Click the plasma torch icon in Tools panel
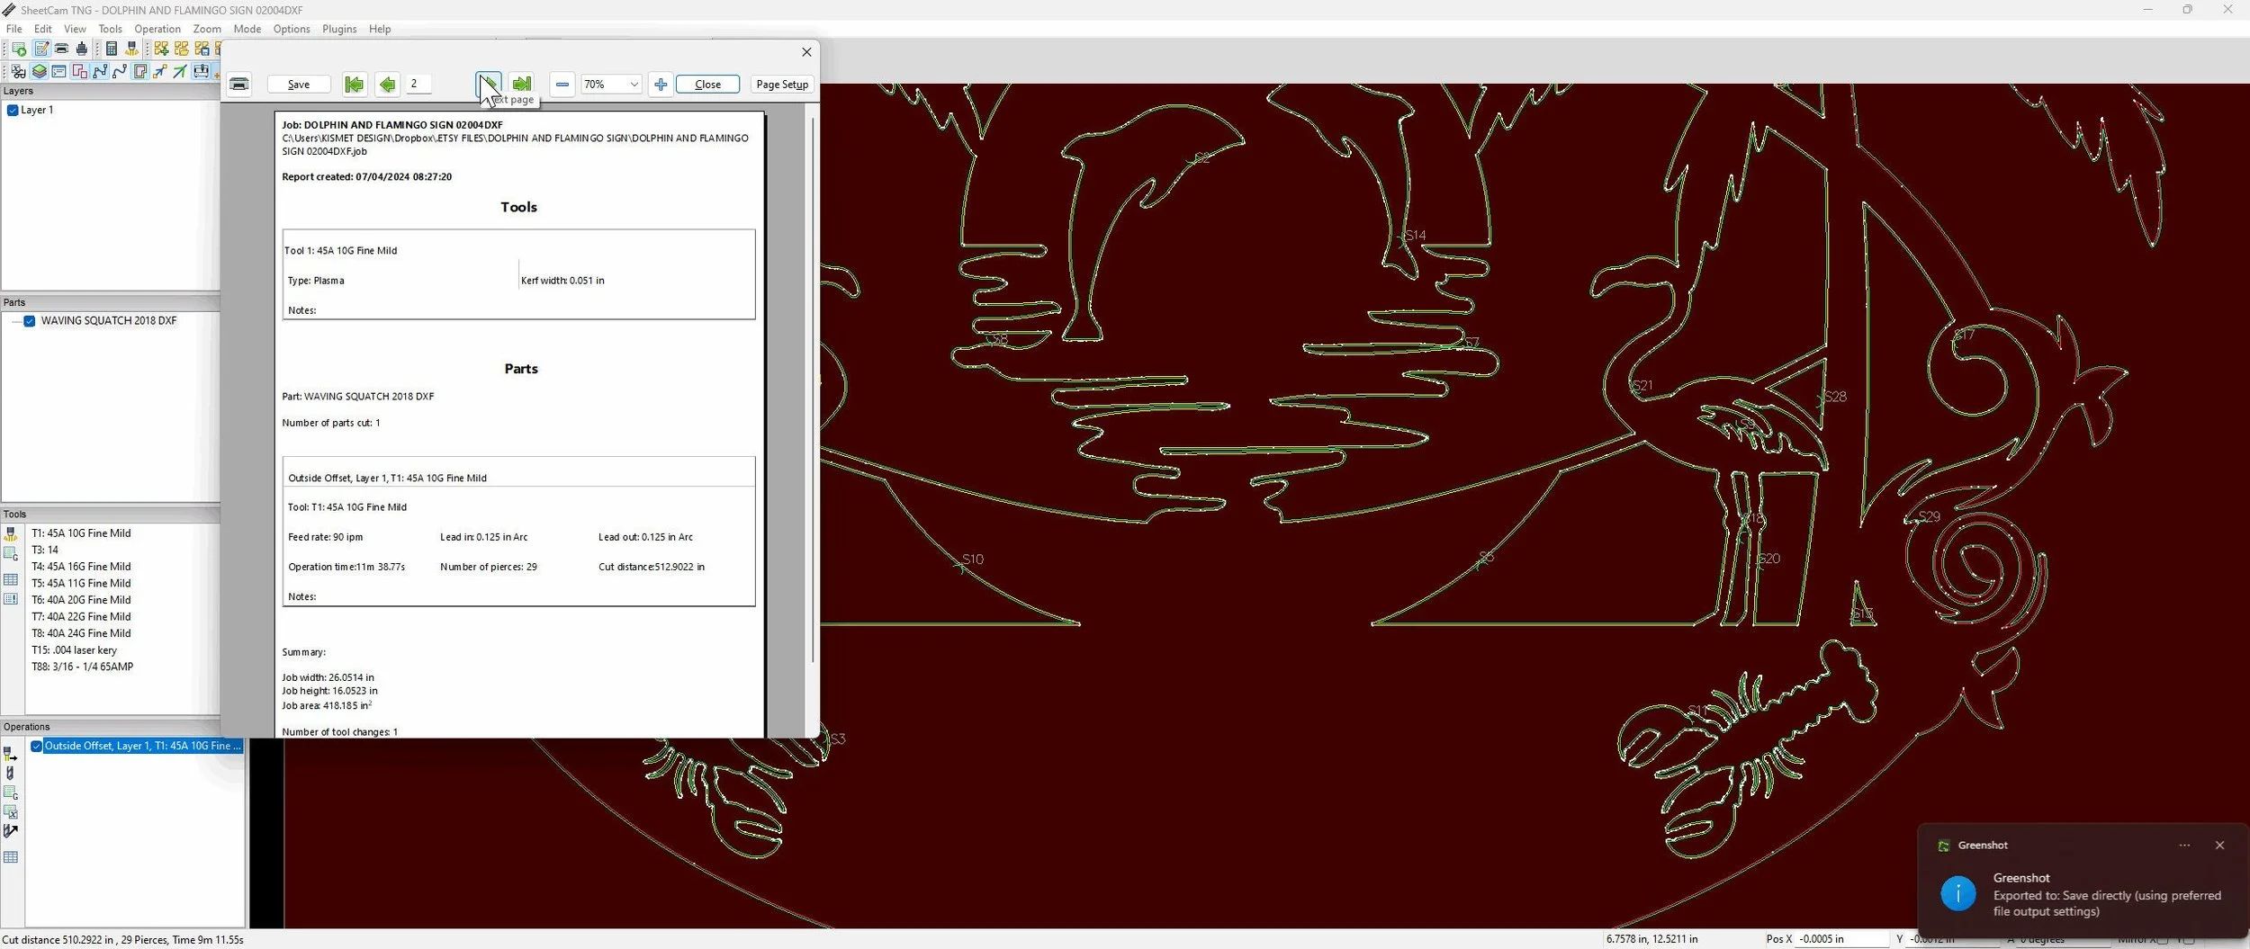 coord(11,534)
